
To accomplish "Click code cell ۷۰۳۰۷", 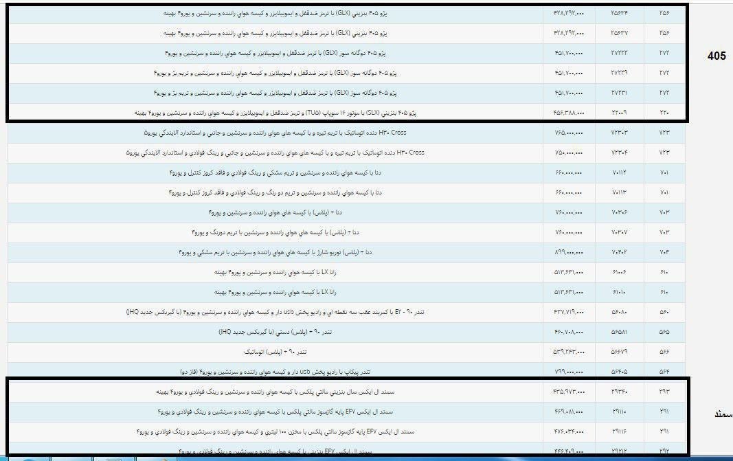I will [x=619, y=232].
